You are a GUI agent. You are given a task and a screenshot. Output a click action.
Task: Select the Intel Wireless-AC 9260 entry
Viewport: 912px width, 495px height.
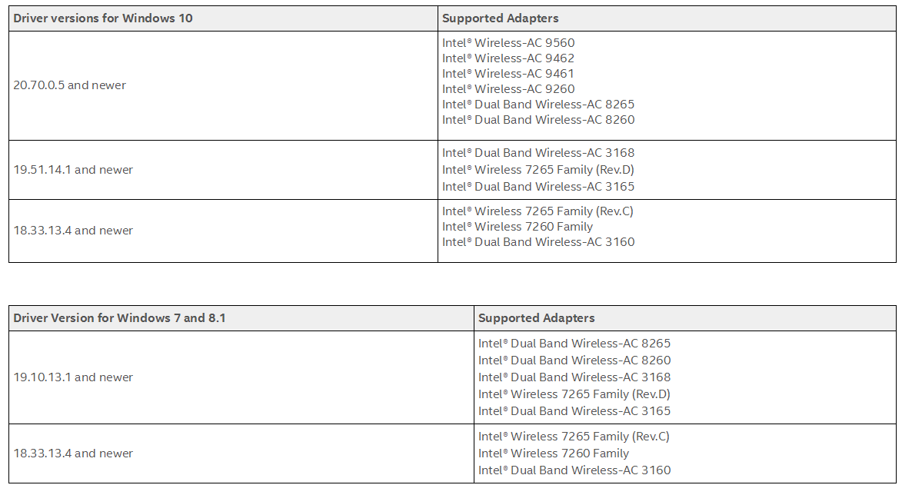coord(508,89)
